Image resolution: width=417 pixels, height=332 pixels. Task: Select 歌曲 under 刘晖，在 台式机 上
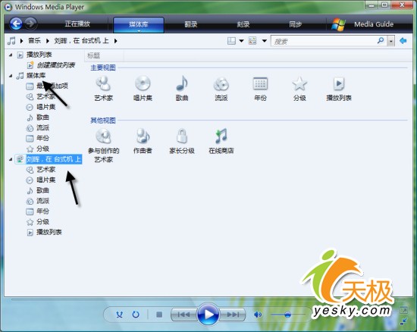42,190
